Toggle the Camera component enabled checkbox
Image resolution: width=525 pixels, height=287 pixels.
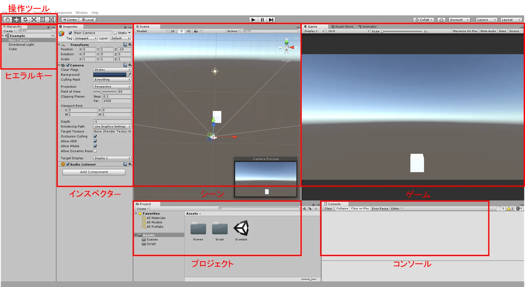68,65
